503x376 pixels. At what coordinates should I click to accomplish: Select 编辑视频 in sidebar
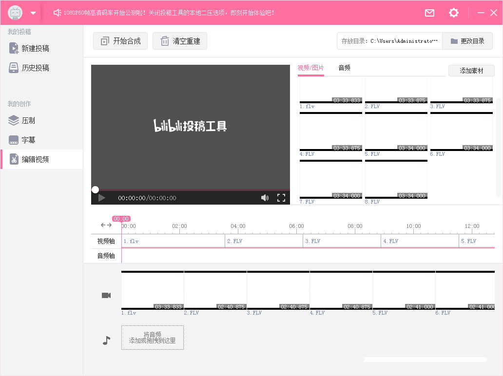pyautogui.click(x=42, y=159)
